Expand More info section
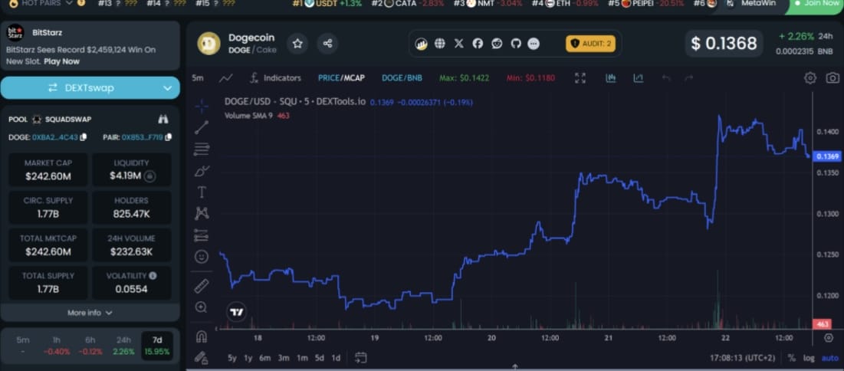Viewport: 844px width, 371px height. point(90,313)
